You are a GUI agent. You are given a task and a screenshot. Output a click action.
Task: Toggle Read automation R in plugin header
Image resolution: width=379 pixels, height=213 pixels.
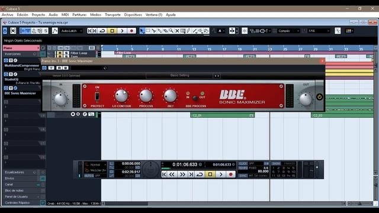pyautogui.click(x=59, y=68)
